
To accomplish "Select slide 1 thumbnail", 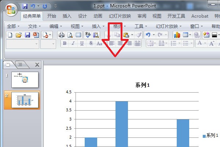I will click(25, 79).
